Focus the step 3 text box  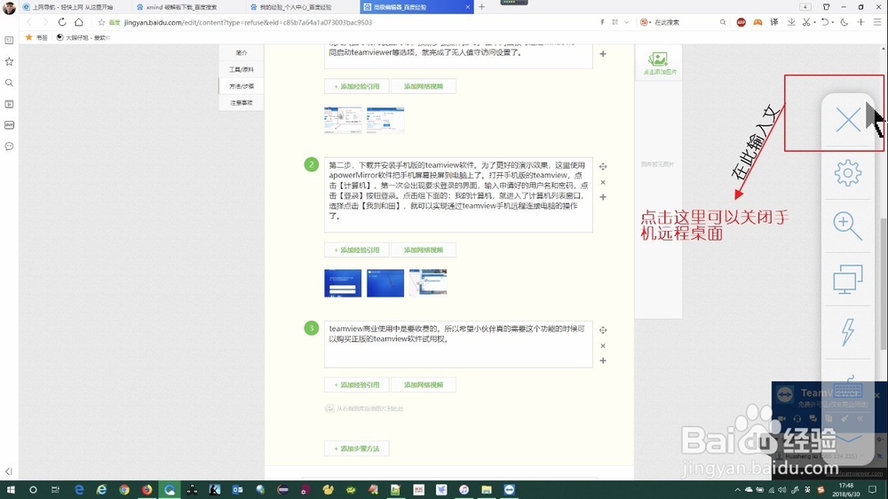(x=458, y=345)
